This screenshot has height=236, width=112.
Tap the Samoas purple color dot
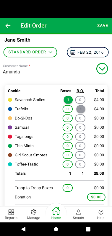pyautogui.click(x=10, y=127)
